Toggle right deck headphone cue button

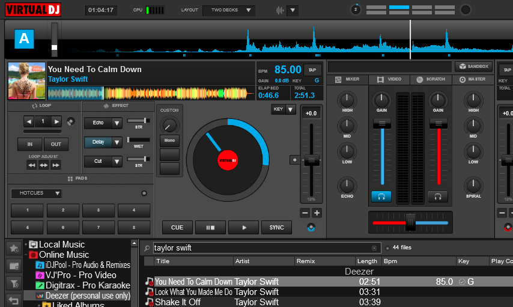pos(438,196)
